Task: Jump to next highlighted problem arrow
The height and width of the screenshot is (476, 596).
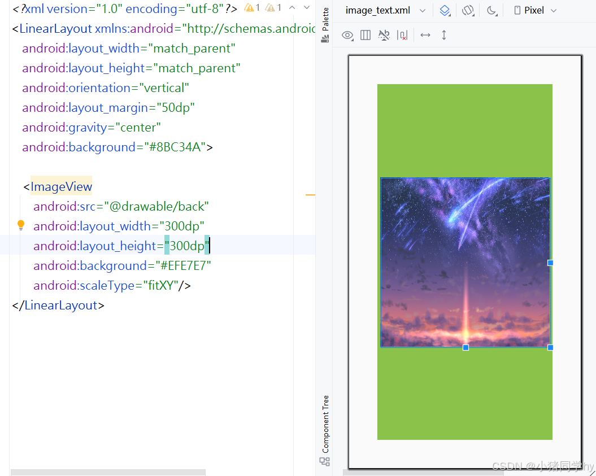Action: 307,7
